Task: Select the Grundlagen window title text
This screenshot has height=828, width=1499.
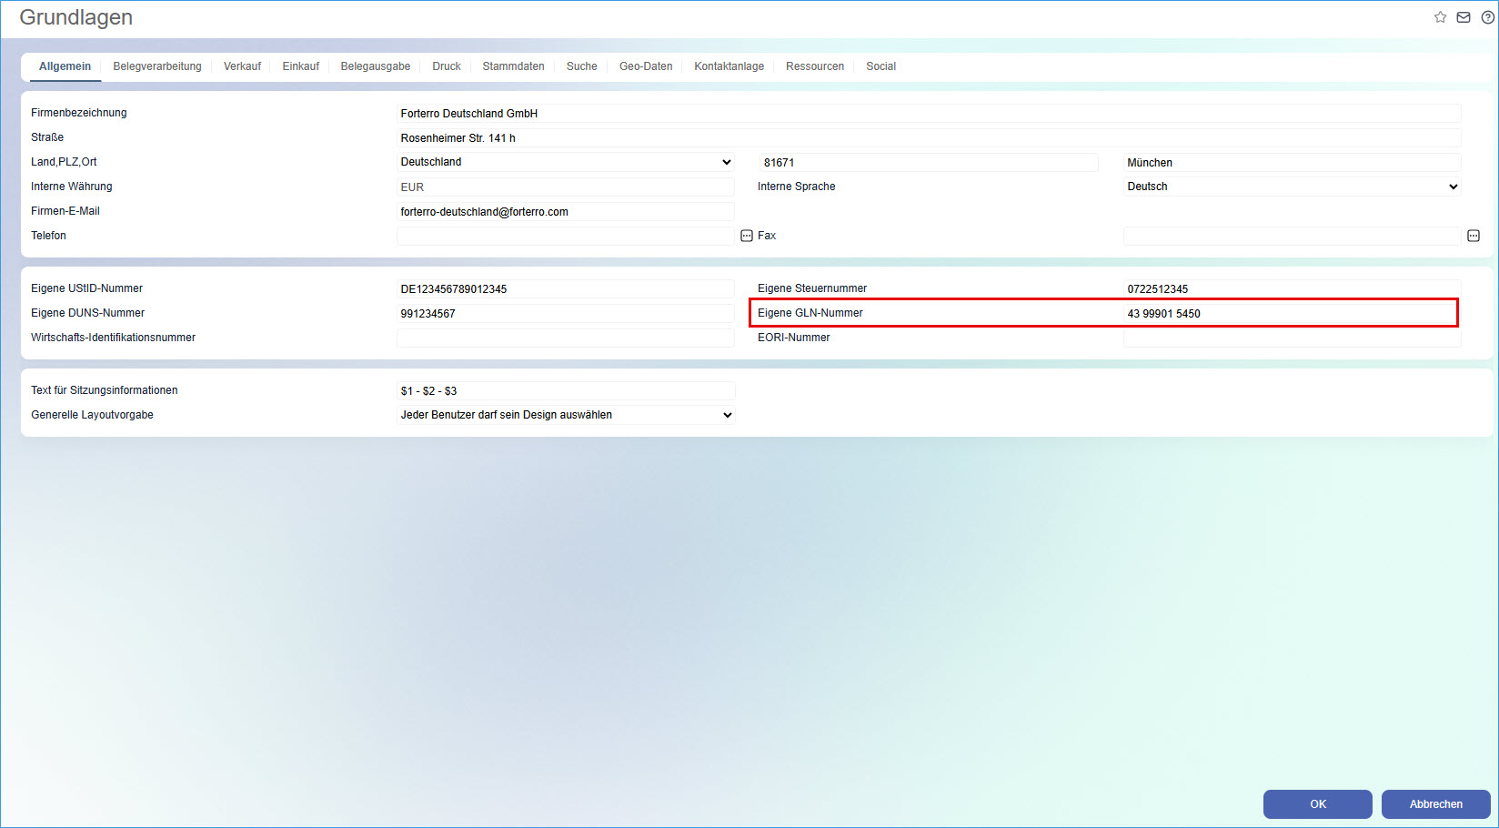Action: 76,17
